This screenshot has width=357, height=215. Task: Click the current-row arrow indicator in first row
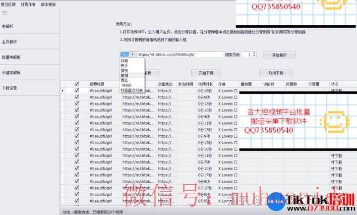point(62,91)
